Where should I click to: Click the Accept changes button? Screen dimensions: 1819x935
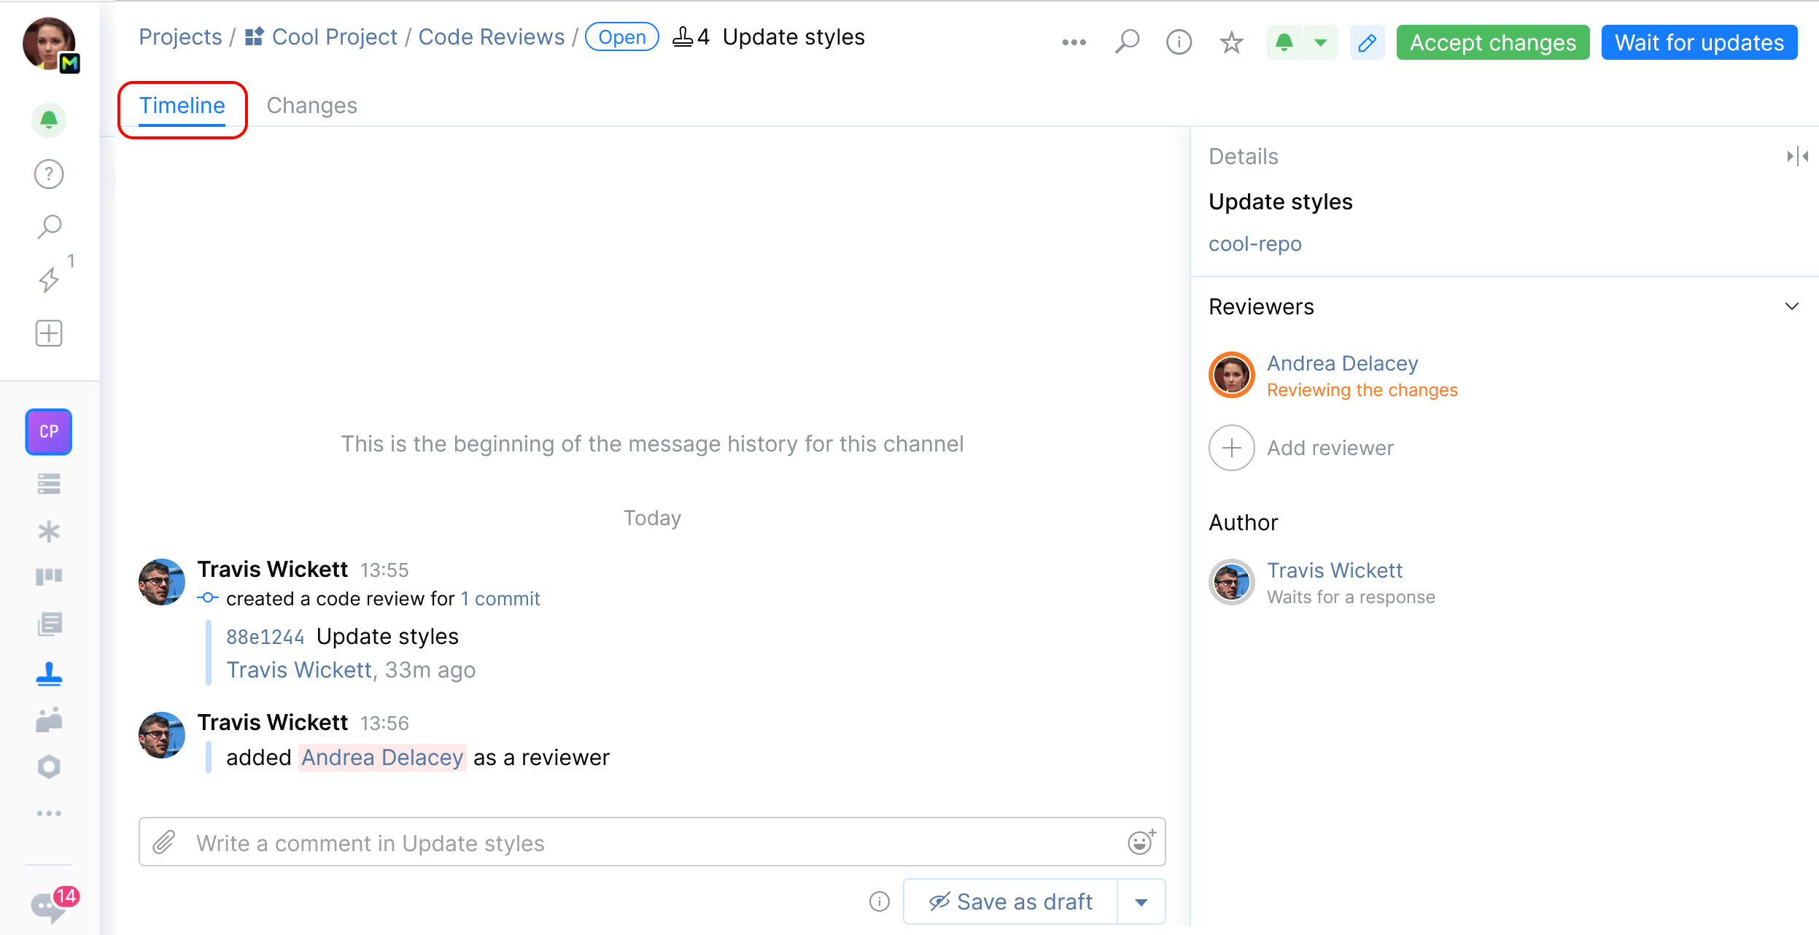click(1492, 42)
